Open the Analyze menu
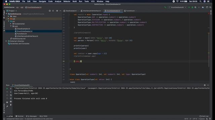Screen dimensions: 215x120 coord(58,1)
